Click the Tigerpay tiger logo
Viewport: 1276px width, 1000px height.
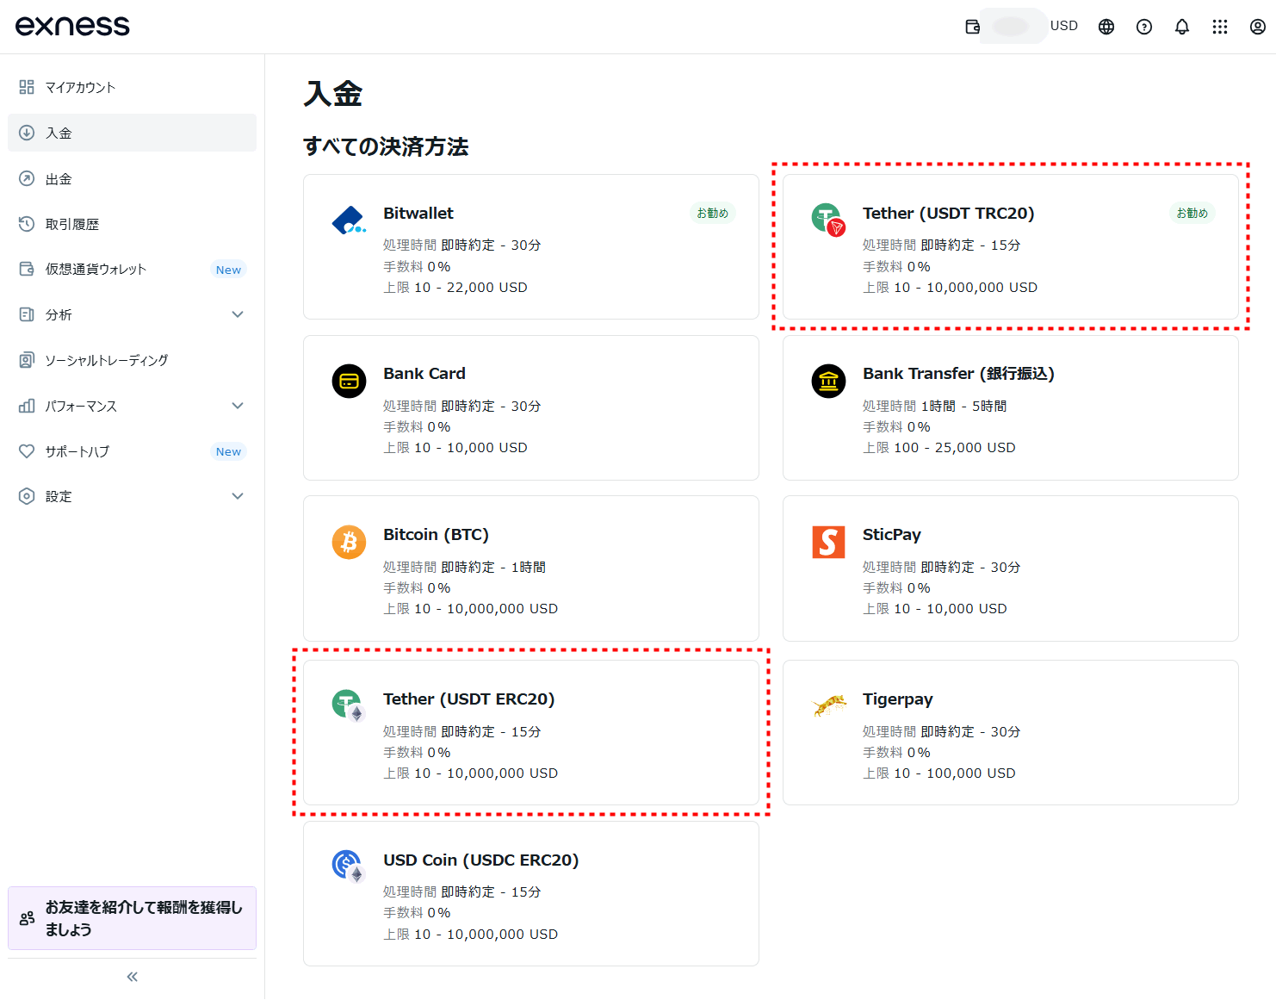pos(829,705)
